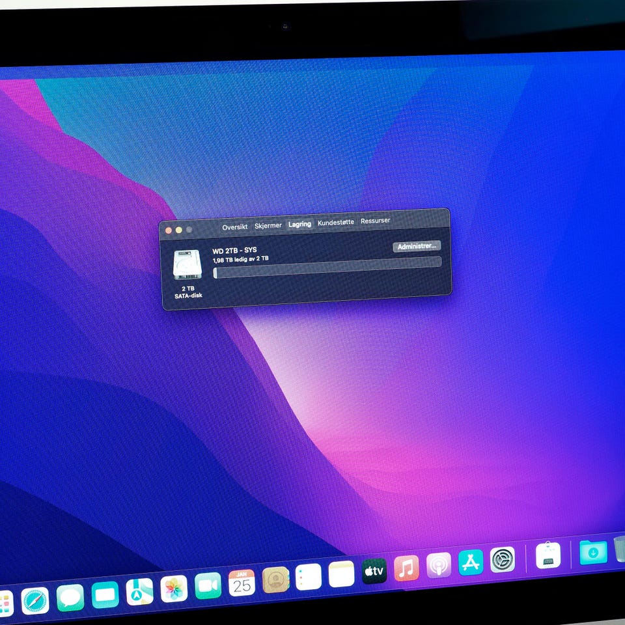Image resolution: width=625 pixels, height=625 pixels.
Task: Open Maps from the dock
Action: point(139,592)
